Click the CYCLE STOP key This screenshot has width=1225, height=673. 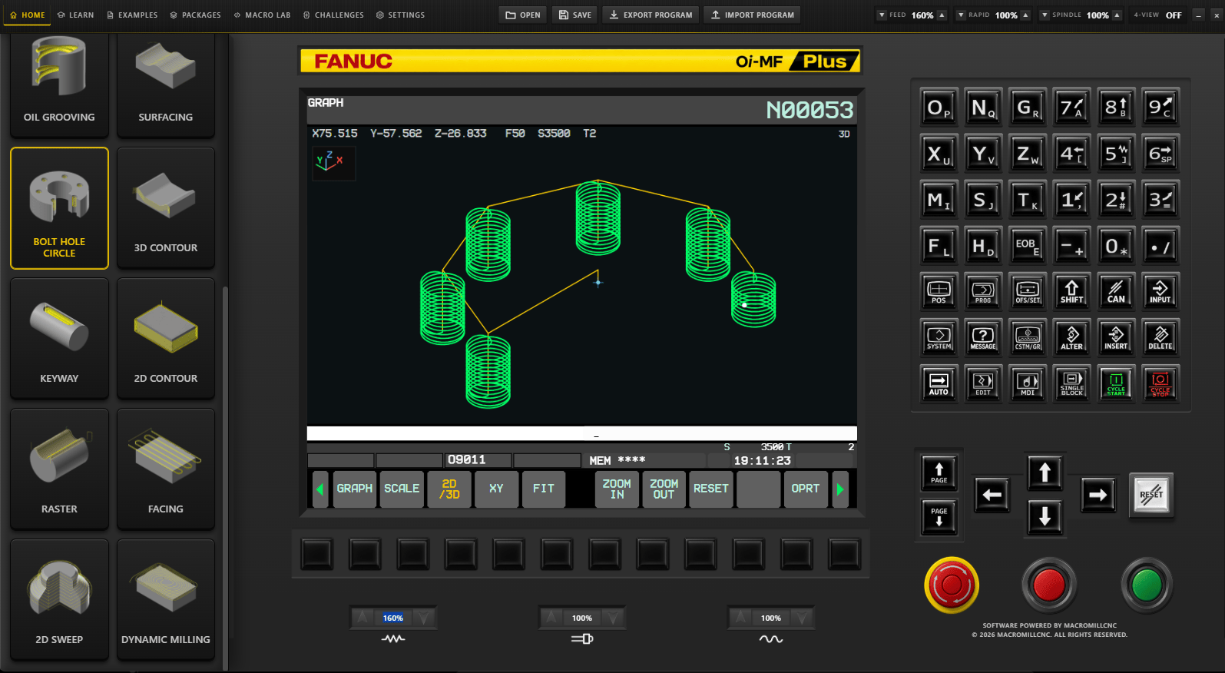(1160, 383)
